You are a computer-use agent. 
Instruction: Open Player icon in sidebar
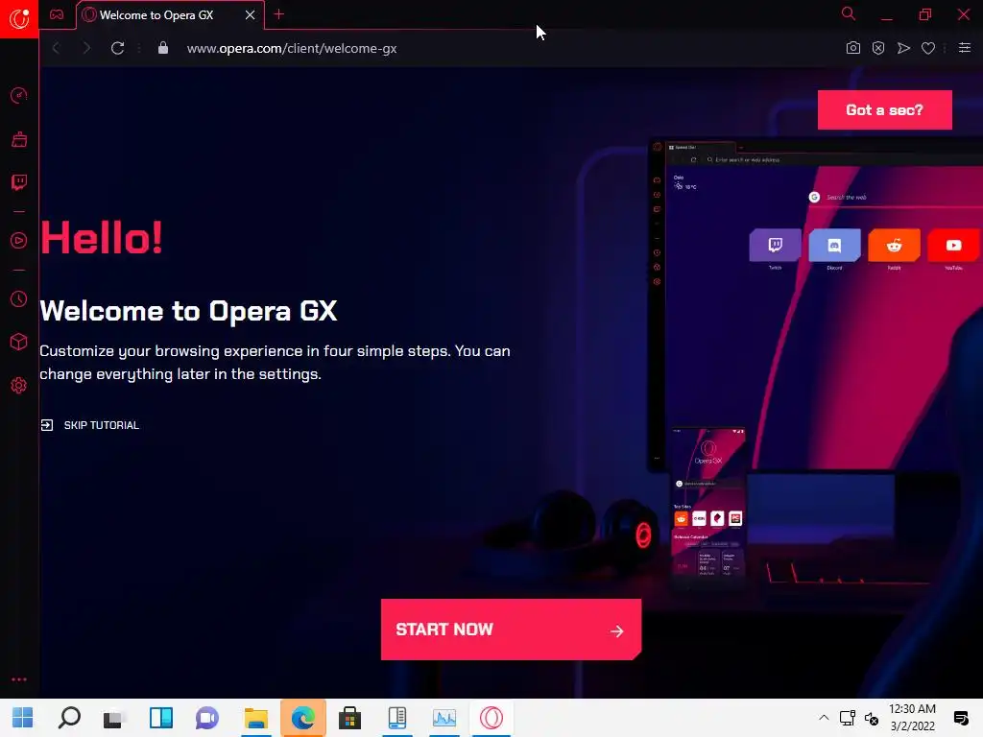point(19,241)
